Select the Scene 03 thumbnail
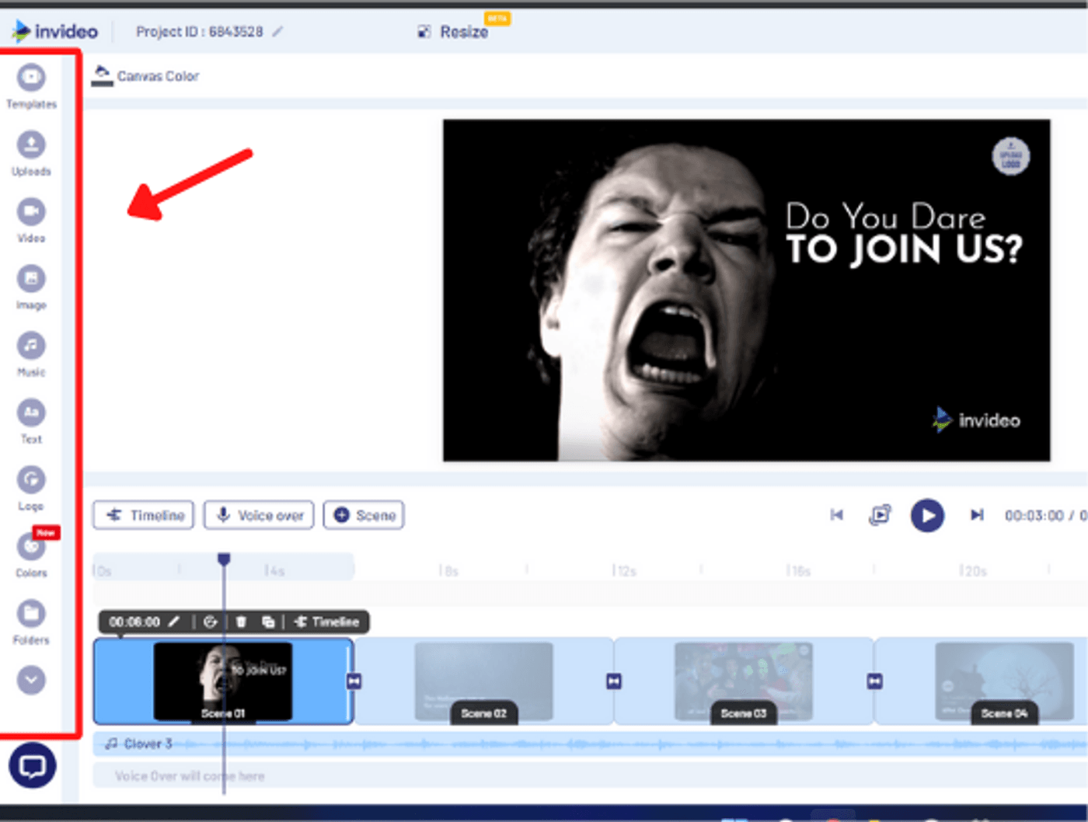Screen dimensions: 1088x822 pyautogui.click(x=743, y=681)
